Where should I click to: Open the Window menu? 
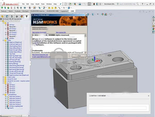click(x=49, y=4)
